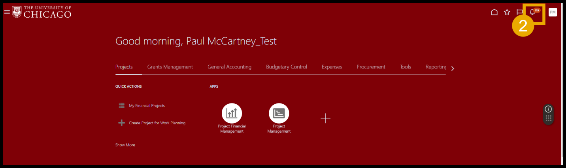Open the Reporting tab

pos(436,67)
